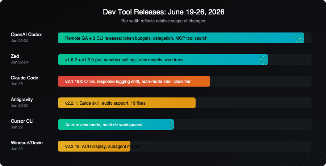Image resolution: width=326 pixels, height=166 pixels.
Task: Click the 'Jun 25' date under Claude Code
Action: (17, 84)
